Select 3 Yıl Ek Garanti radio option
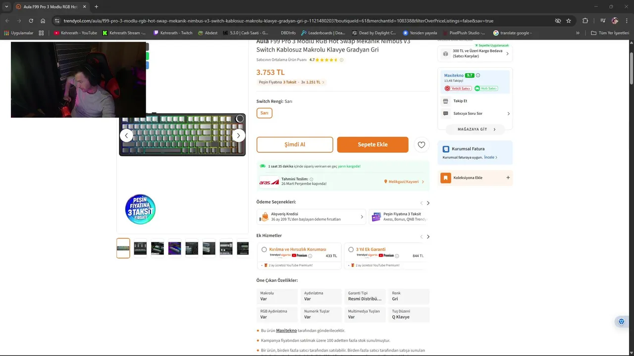The height and width of the screenshot is (356, 634). pos(351,250)
